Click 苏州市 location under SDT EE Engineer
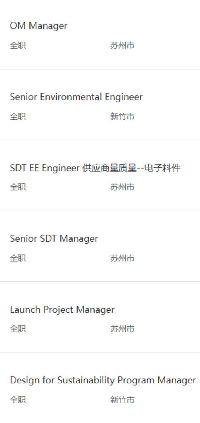Screen dimensions: 200x423 [122, 187]
